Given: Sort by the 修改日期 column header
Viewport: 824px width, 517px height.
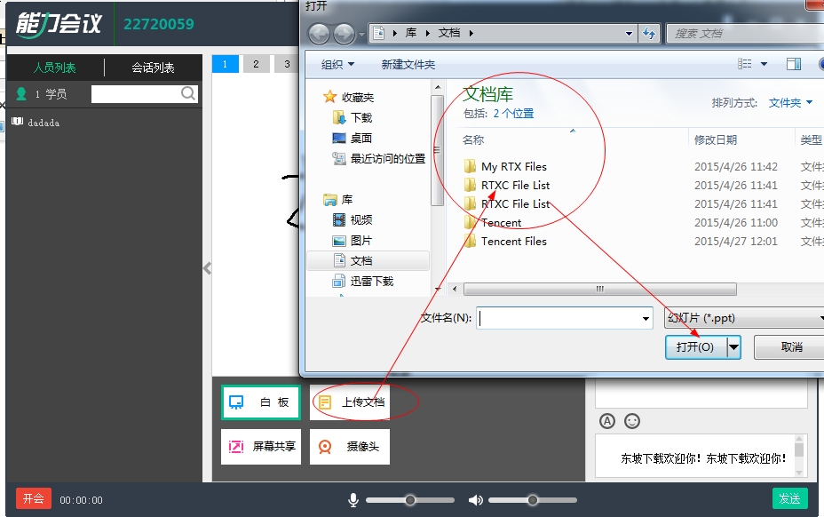Looking at the screenshot, I should [715, 139].
